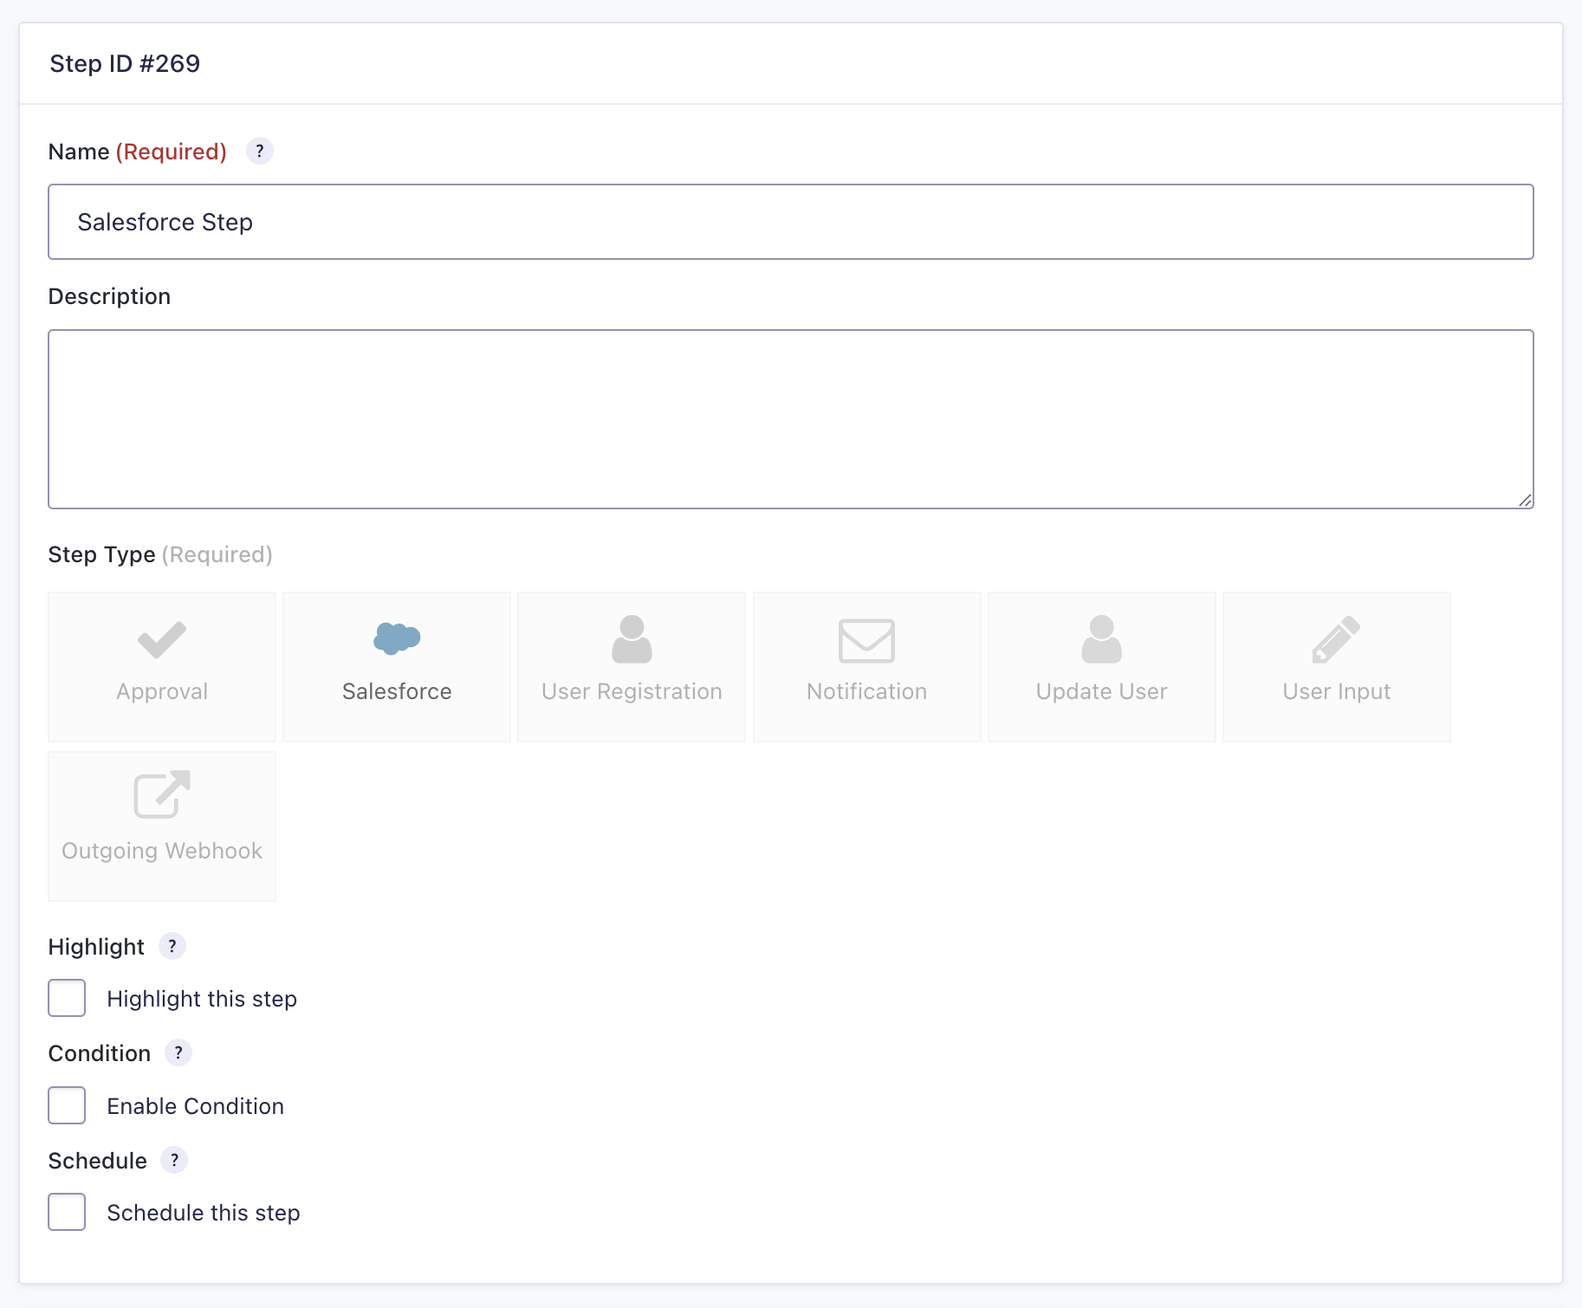Screen dimensions: 1582x1308
Task: Click the Enable Condition label text
Action: pyautogui.click(x=195, y=1106)
